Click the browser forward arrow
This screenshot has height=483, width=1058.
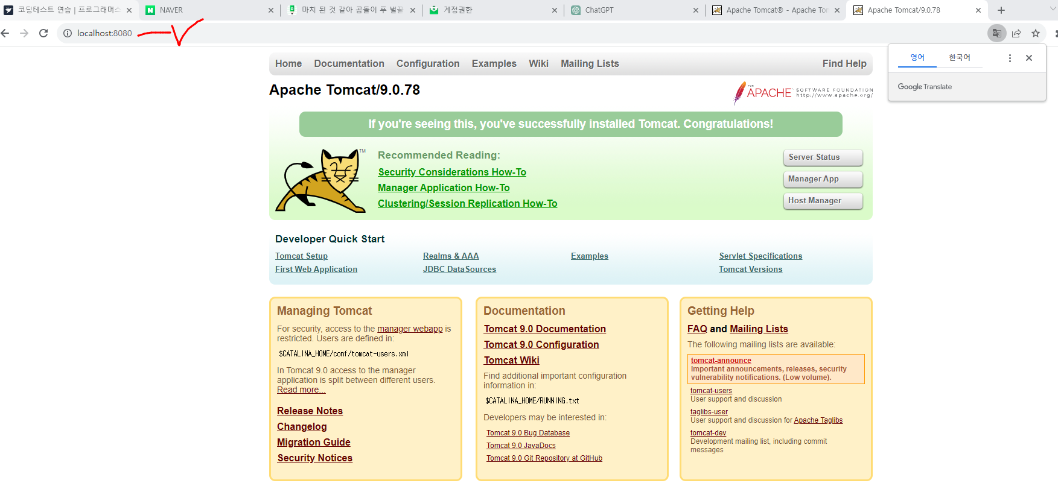[x=24, y=33]
